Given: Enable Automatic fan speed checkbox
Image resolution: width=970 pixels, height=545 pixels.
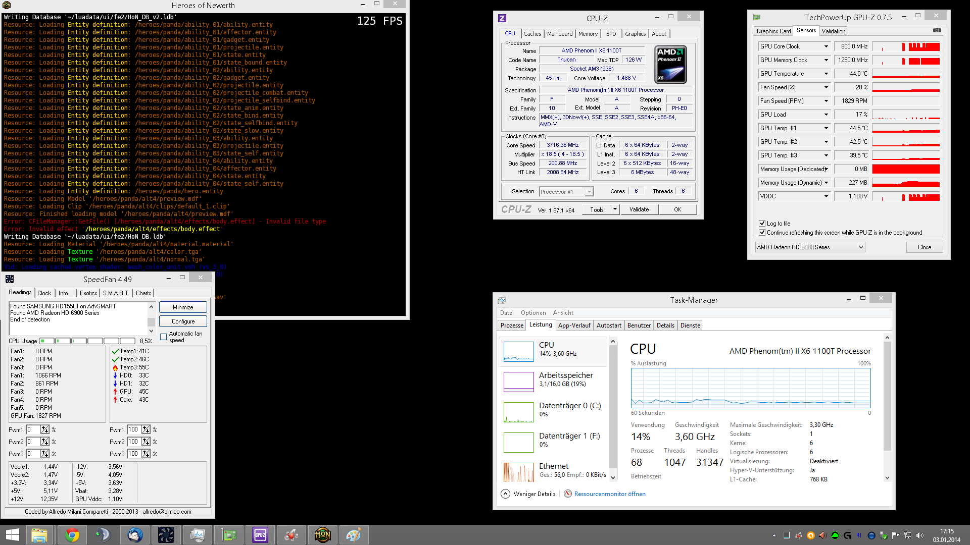Looking at the screenshot, I should pyautogui.click(x=163, y=337).
